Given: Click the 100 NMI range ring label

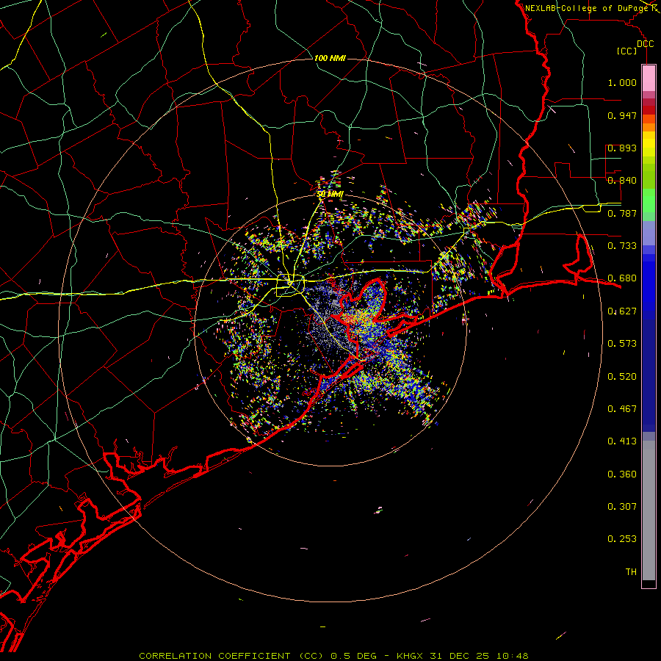Looking at the screenshot, I should click(330, 58).
